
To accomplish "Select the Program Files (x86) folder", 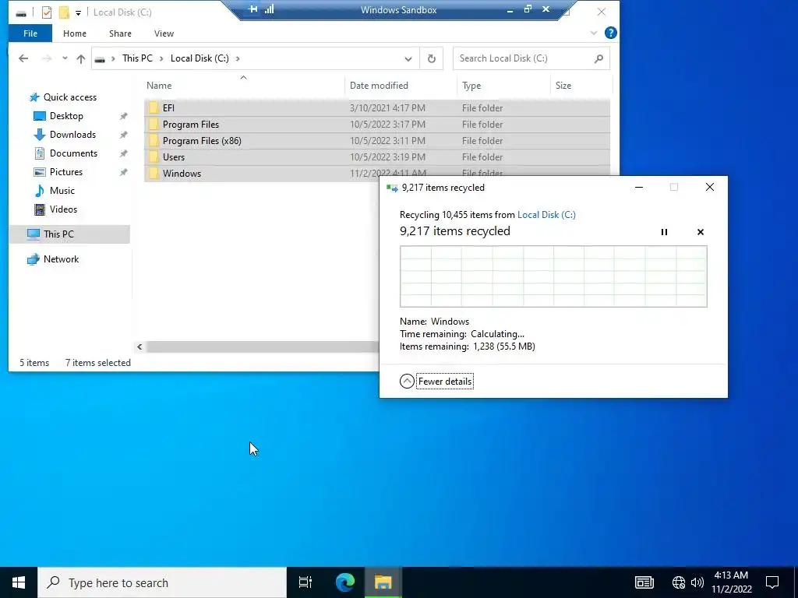I will click(x=377, y=140).
